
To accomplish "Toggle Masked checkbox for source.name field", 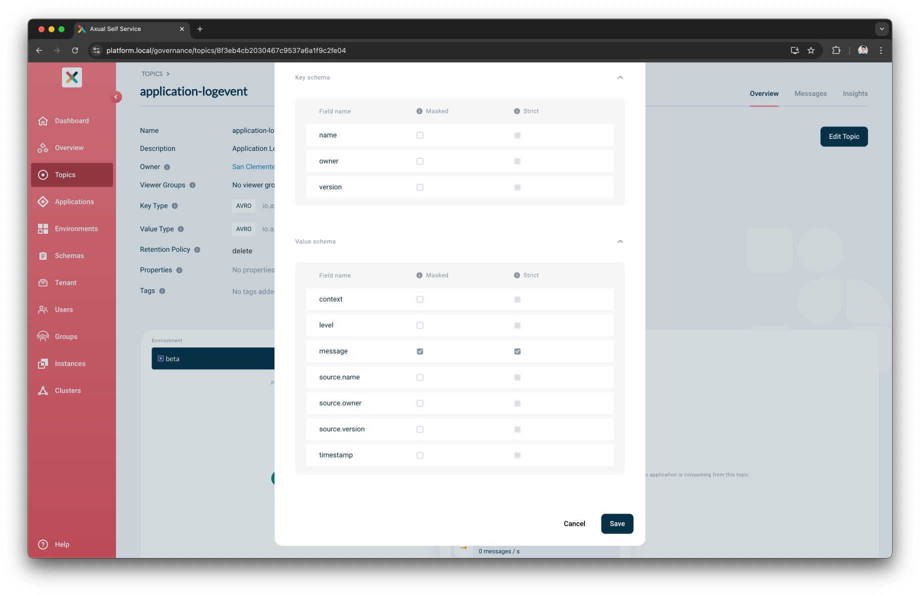I will [x=420, y=378].
